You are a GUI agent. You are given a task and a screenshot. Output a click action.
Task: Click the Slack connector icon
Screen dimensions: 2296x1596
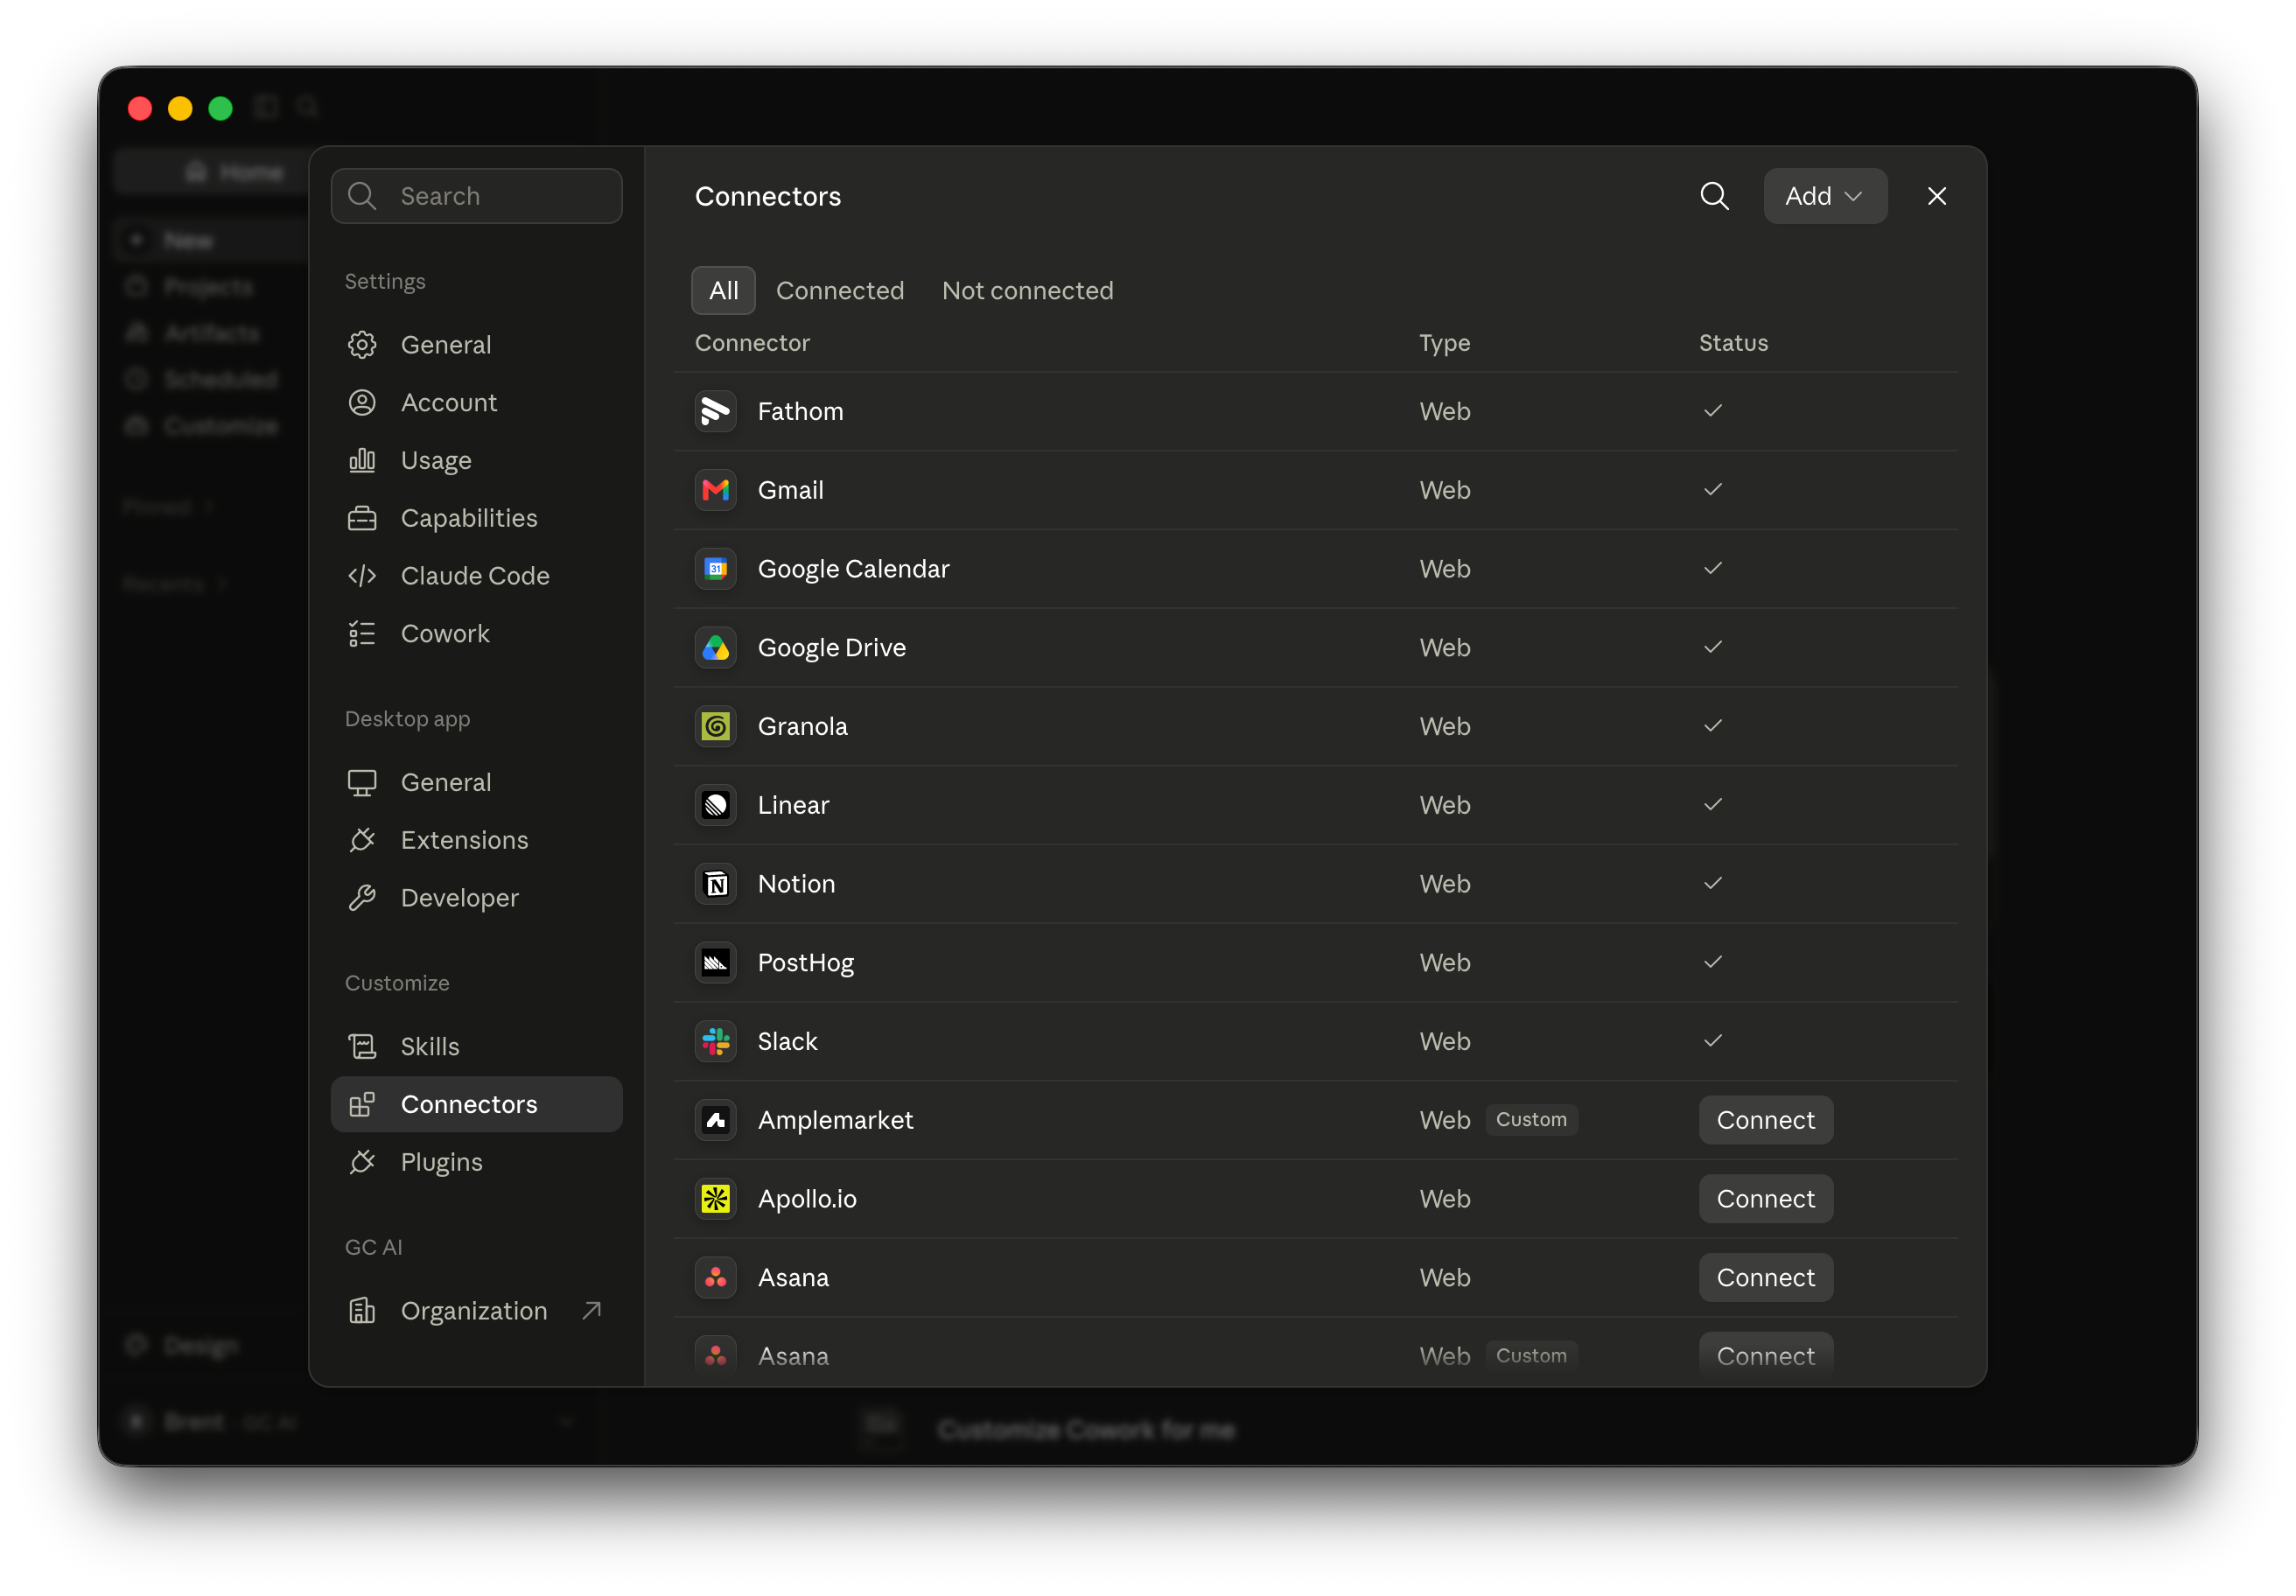(715, 1041)
